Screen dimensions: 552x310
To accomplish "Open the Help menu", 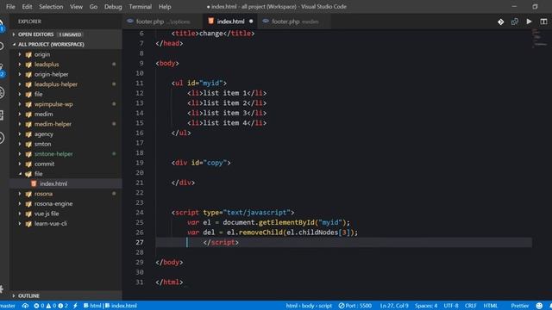I will [x=165, y=7].
